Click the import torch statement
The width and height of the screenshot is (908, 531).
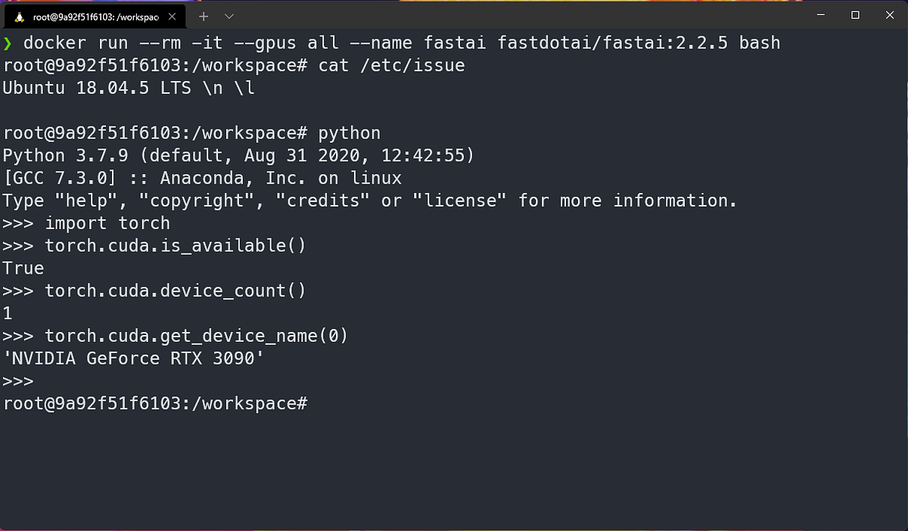pos(106,223)
